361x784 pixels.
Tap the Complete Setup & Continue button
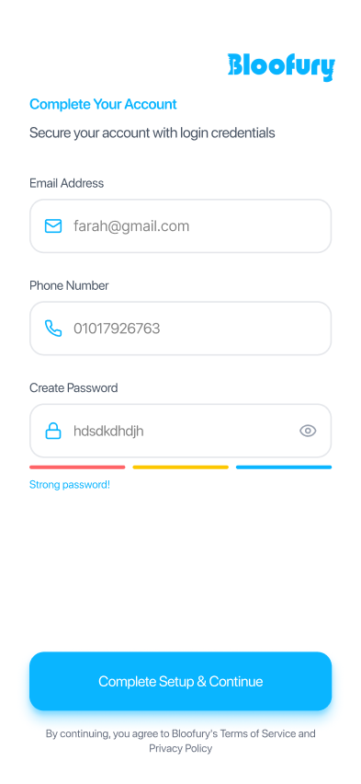tap(180, 681)
